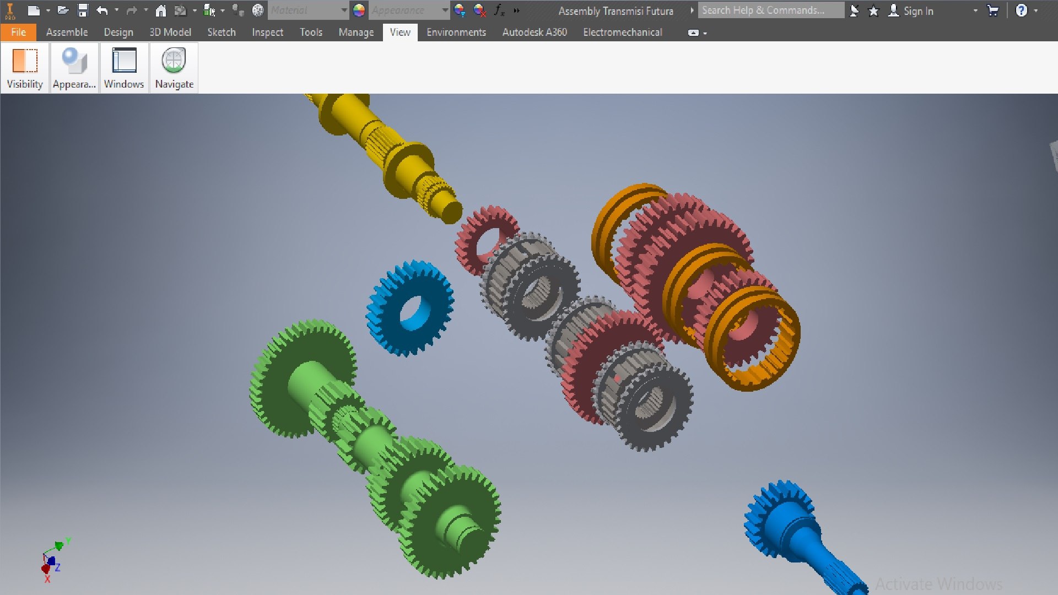The width and height of the screenshot is (1058, 595).
Task: Click the Inventor PRO application icon
Action: pyautogui.click(x=10, y=10)
